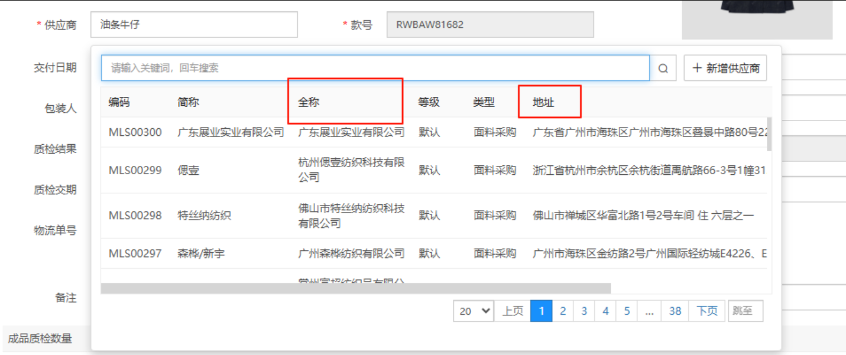Click the magnifier search icon
Viewport: 846px width, 355px height.
(x=663, y=69)
